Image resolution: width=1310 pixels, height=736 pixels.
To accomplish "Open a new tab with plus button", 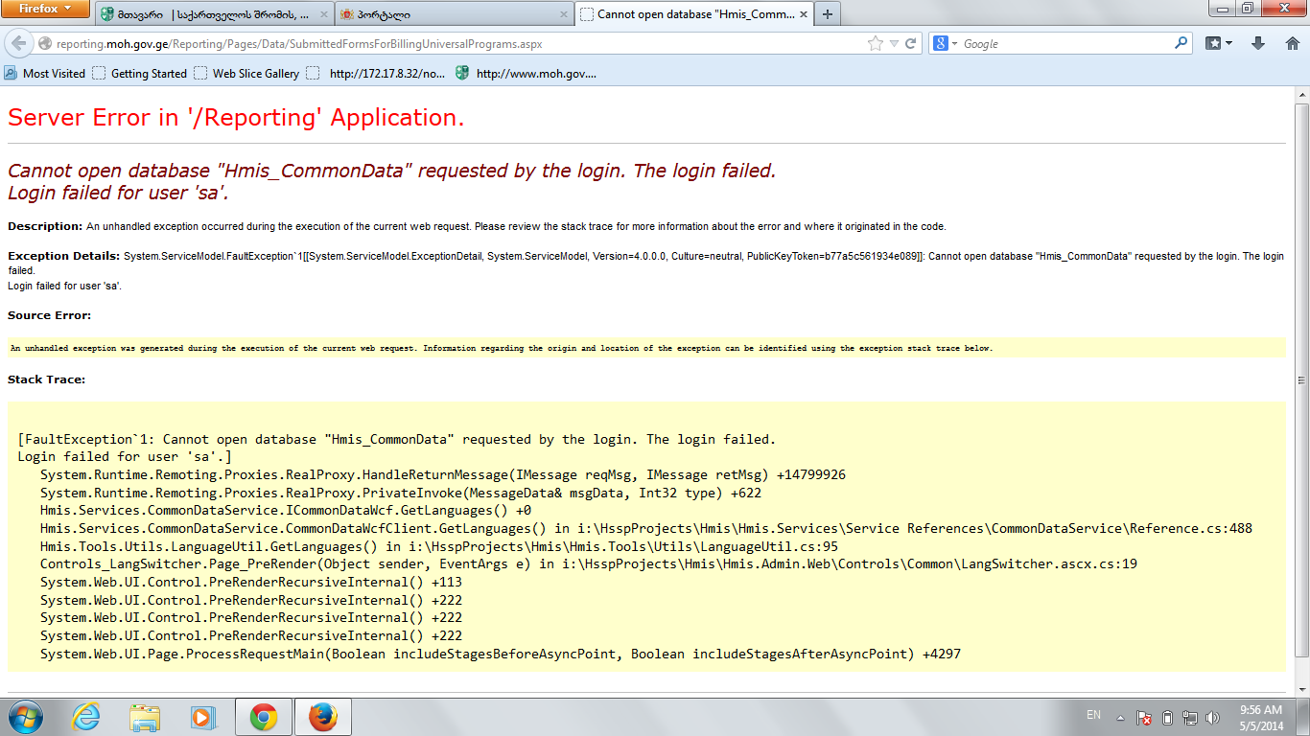I will tap(827, 14).
